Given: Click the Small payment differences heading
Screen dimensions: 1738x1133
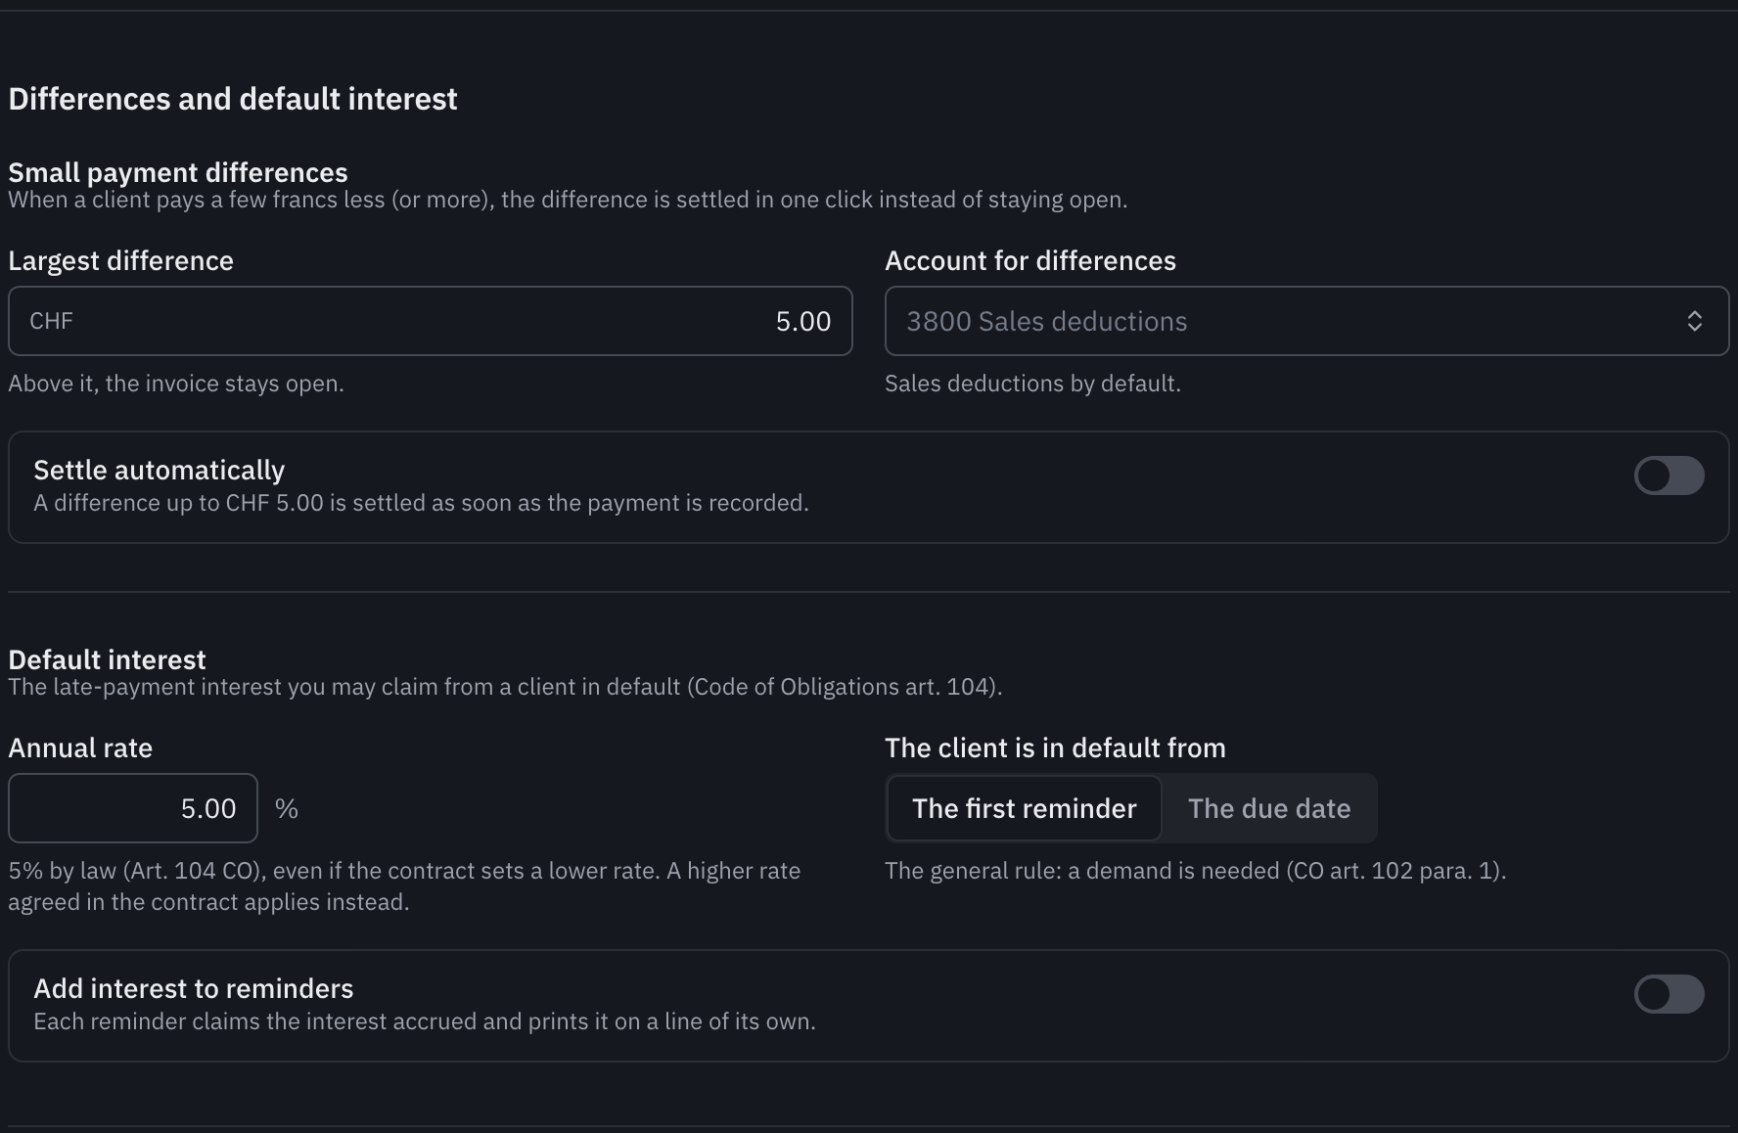Looking at the screenshot, I should tap(178, 172).
